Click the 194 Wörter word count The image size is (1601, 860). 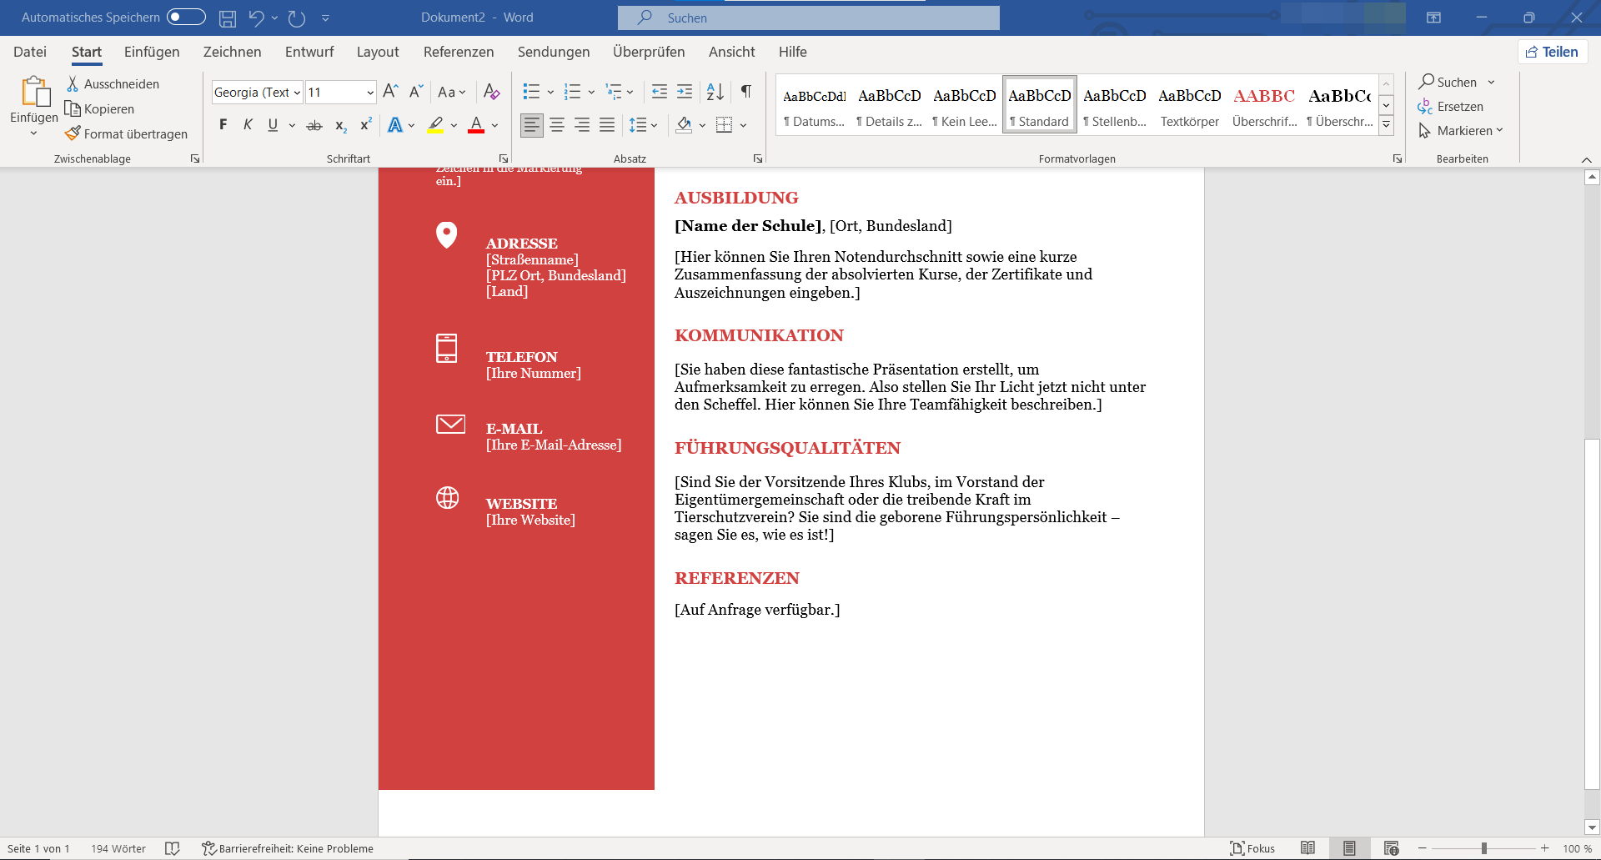(x=118, y=848)
